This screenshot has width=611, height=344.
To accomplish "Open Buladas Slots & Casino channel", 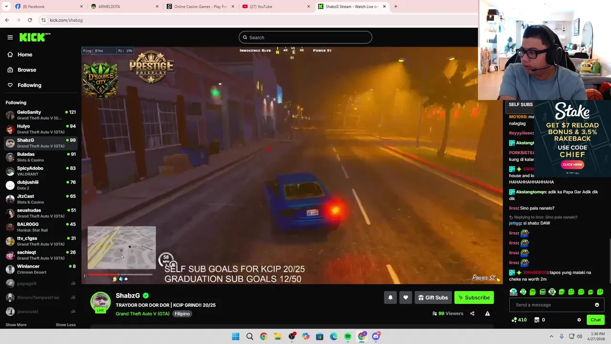I will pyautogui.click(x=41, y=157).
